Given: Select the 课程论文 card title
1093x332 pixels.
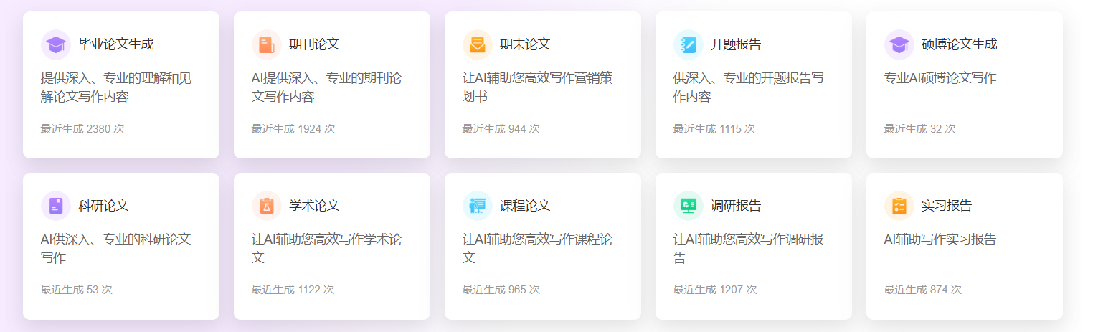Looking at the screenshot, I should pyautogui.click(x=525, y=206).
